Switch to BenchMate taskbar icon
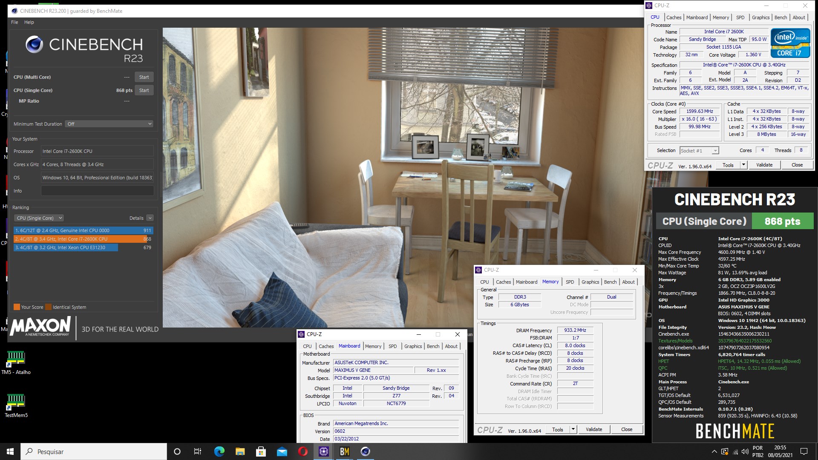The width and height of the screenshot is (818, 460). coord(344,451)
